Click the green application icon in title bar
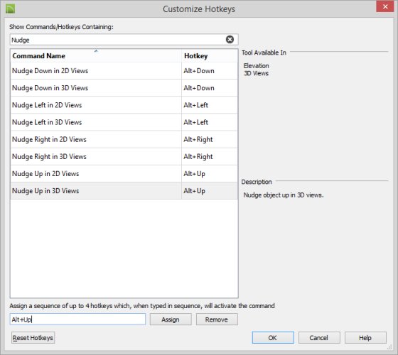This screenshot has width=398, height=355. [x=11, y=9]
